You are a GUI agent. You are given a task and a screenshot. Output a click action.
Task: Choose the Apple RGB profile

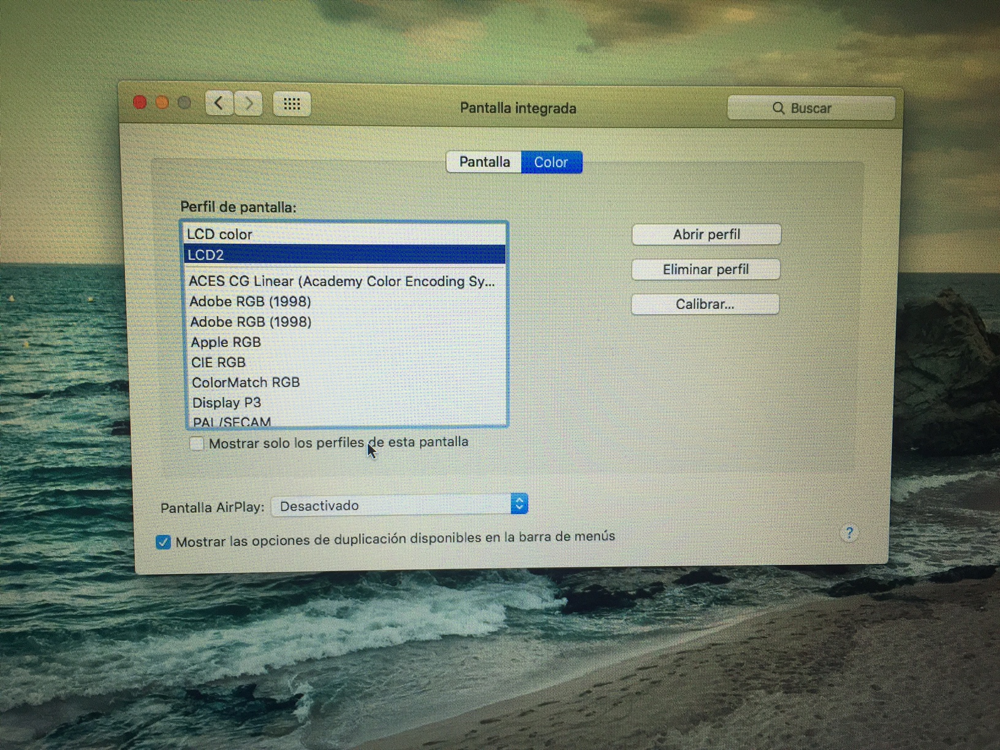click(x=347, y=342)
